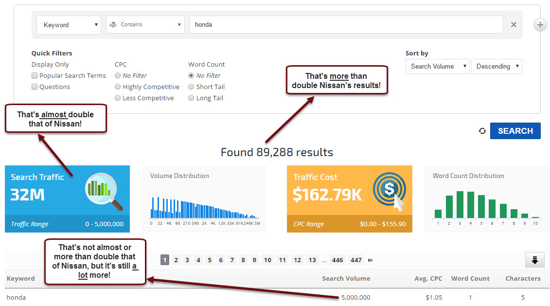The height and width of the screenshot is (306, 550).
Task: Remove the honda keyword filter (X)
Action: [514, 24]
